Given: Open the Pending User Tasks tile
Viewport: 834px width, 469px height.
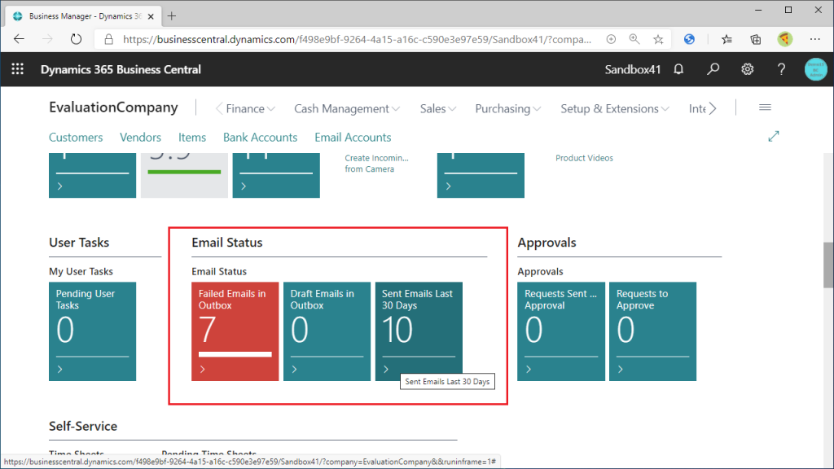Looking at the screenshot, I should click(x=93, y=331).
